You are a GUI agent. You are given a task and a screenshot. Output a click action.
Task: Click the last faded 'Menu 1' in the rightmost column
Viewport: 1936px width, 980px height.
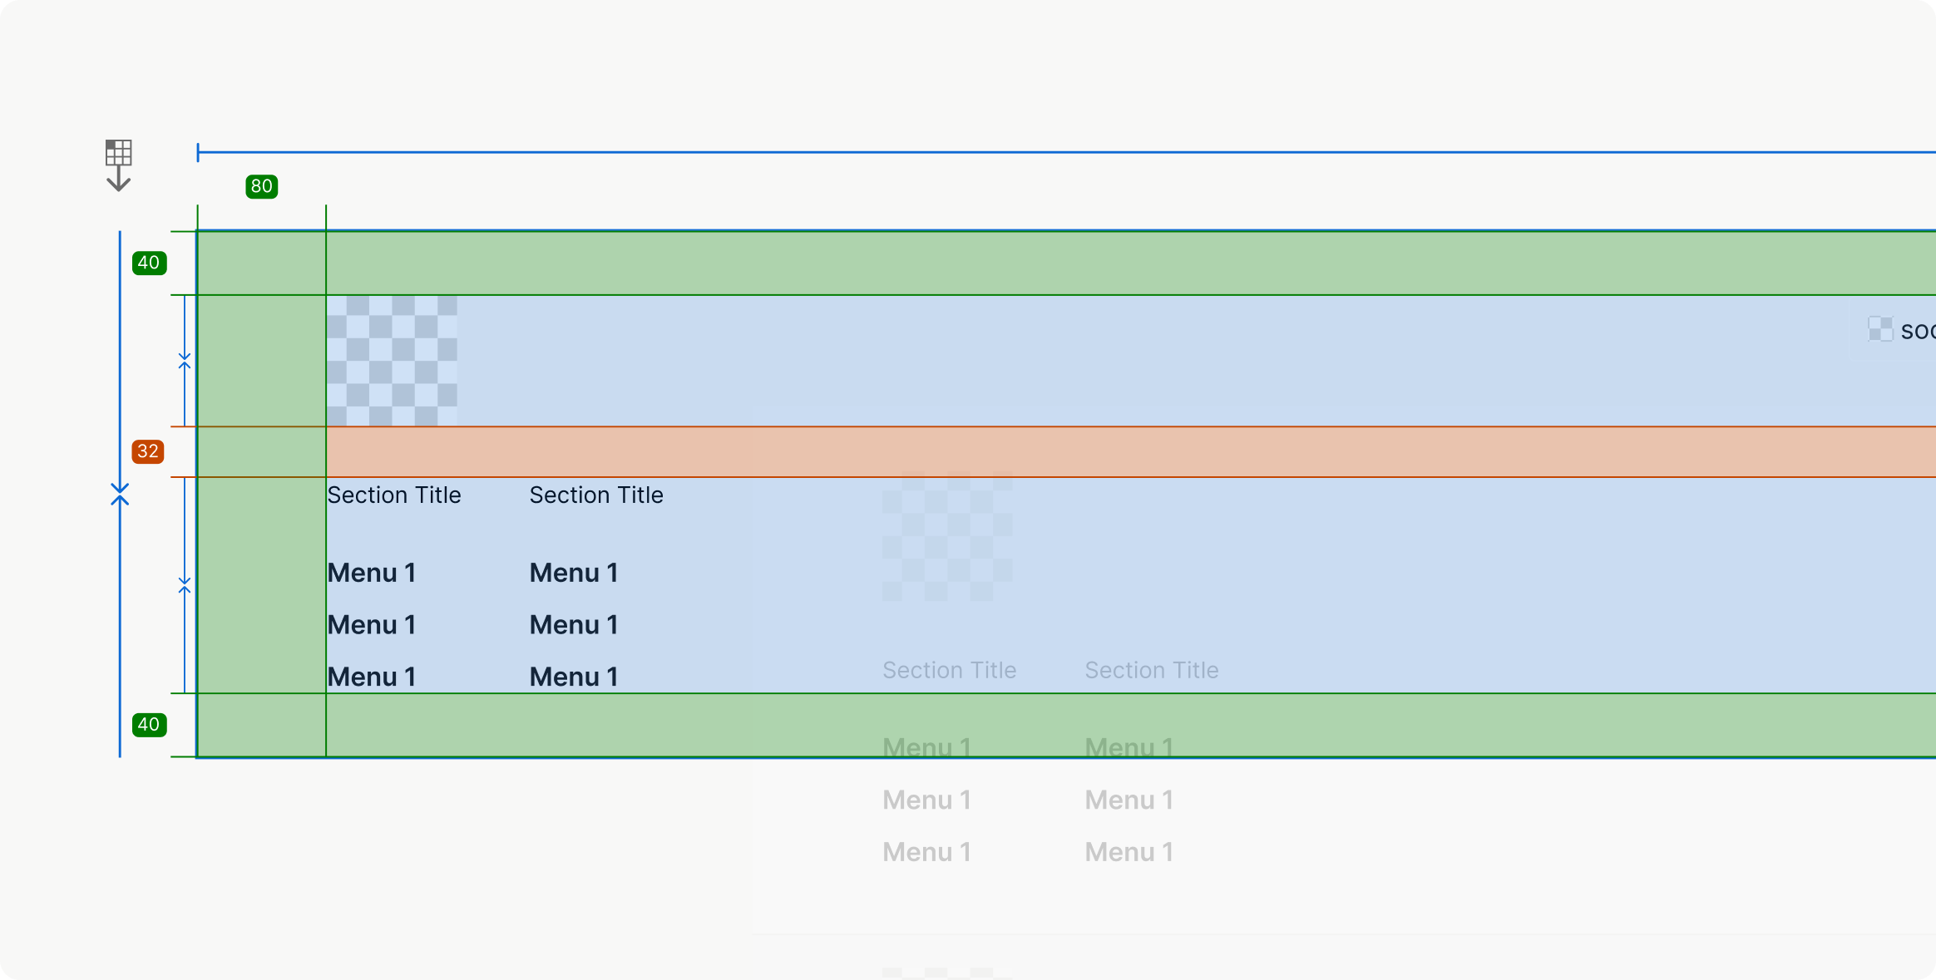coord(1129,852)
